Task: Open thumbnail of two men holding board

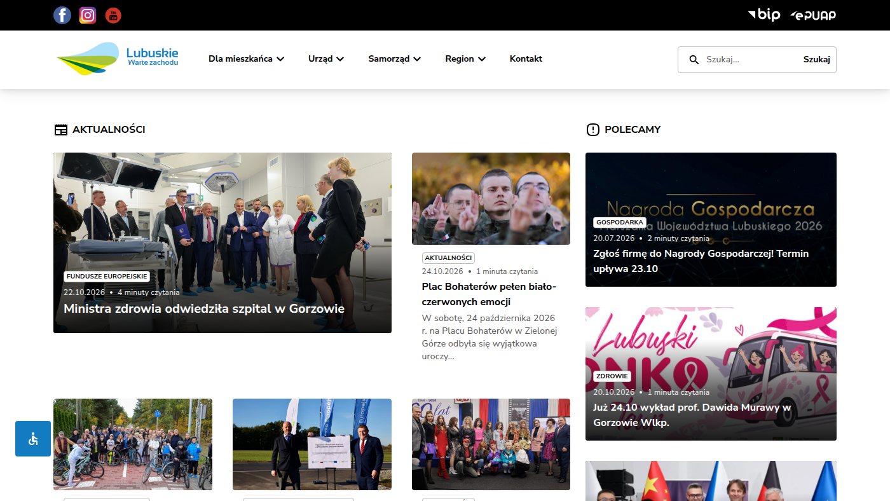Action: [312, 444]
